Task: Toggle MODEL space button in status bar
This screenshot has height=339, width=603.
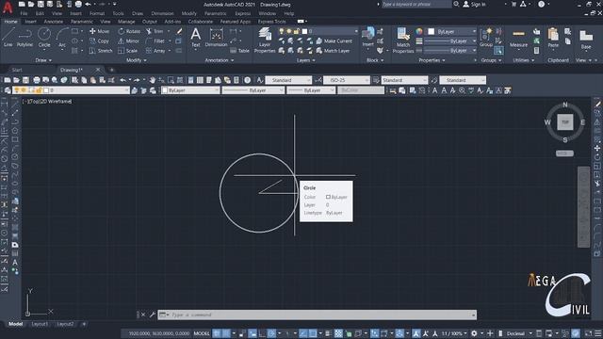Action: click(202, 333)
